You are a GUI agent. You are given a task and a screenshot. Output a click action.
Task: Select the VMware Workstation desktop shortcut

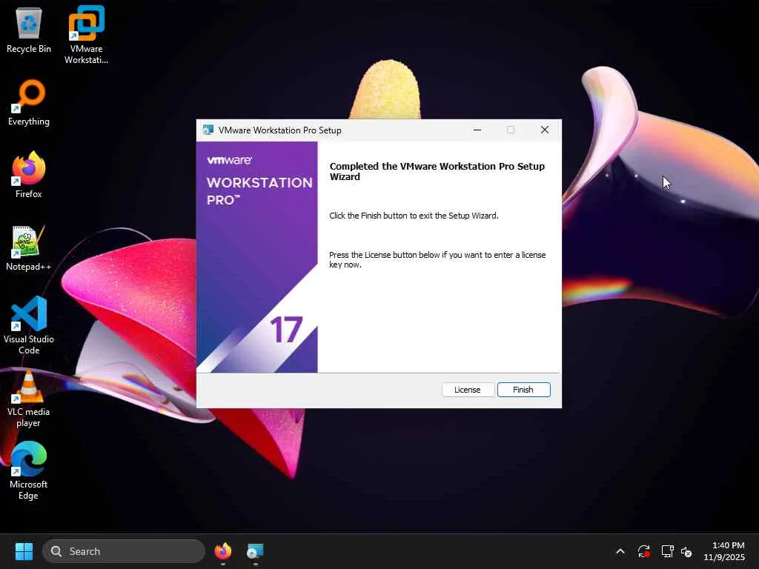(x=86, y=35)
